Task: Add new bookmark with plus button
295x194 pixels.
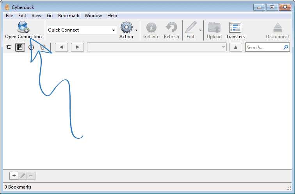Action: (14, 176)
